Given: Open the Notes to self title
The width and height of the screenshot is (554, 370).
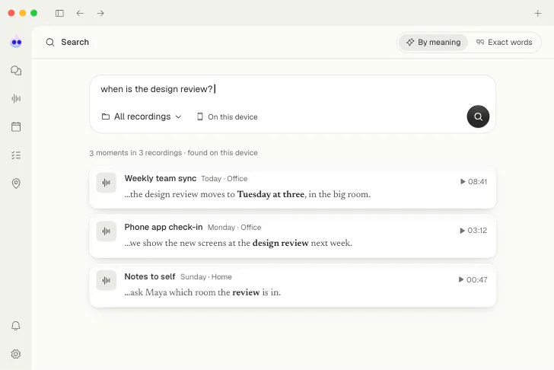Looking at the screenshot, I should 150,276.
